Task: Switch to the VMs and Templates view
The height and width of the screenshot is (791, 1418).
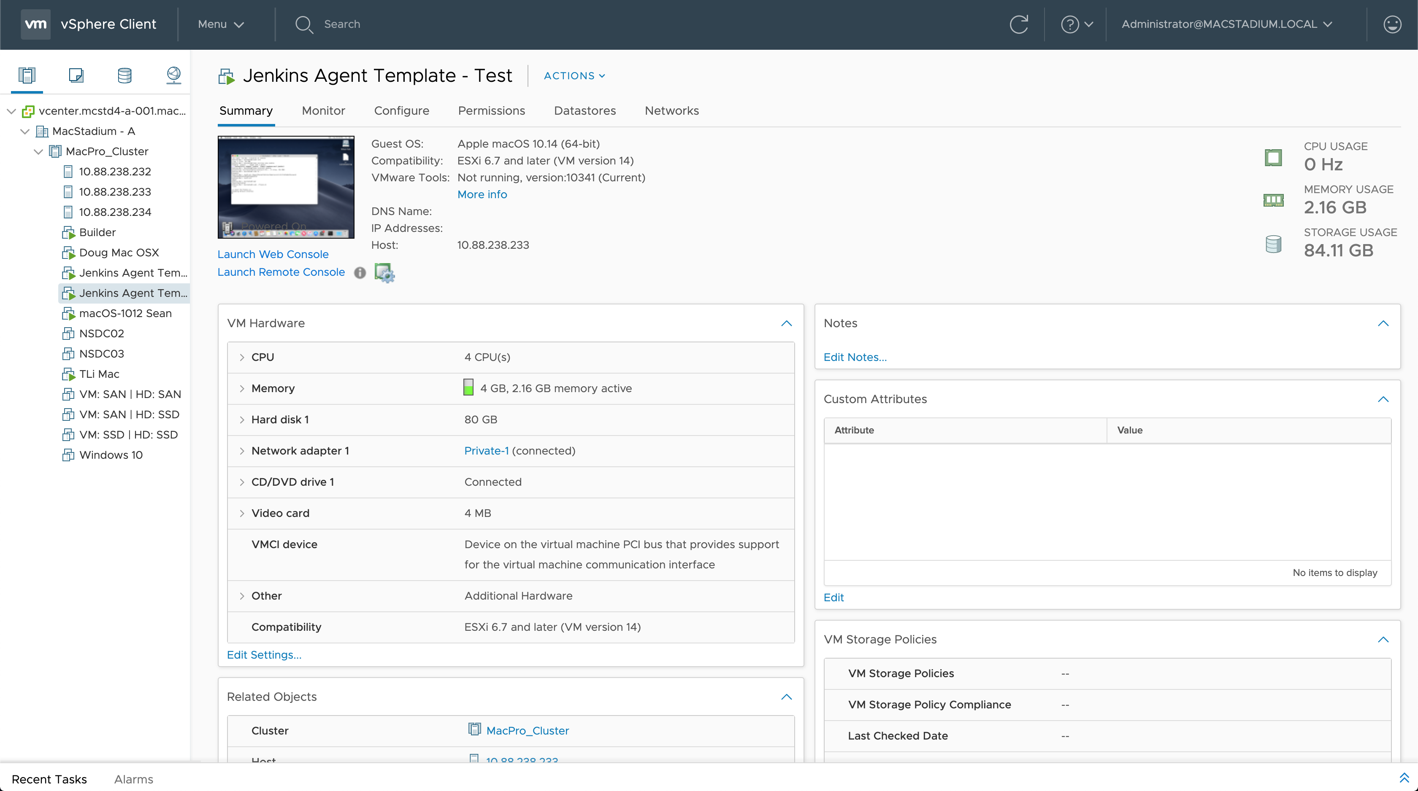Action: [x=76, y=75]
